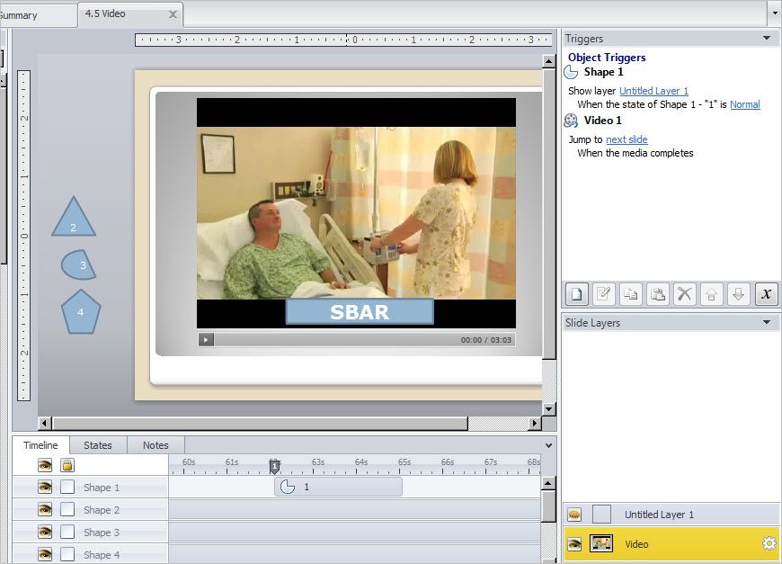Open Video layer properties gear icon
Viewport: 782px width, 564px height.
[x=769, y=543]
